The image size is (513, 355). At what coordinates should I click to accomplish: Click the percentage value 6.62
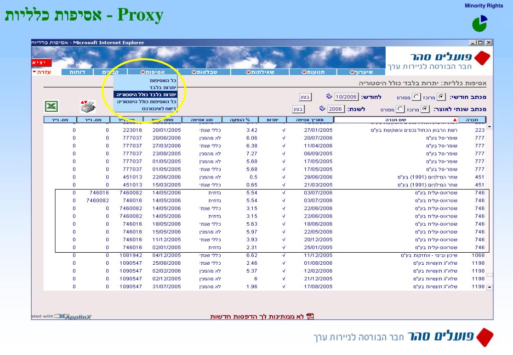click(252, 255)
